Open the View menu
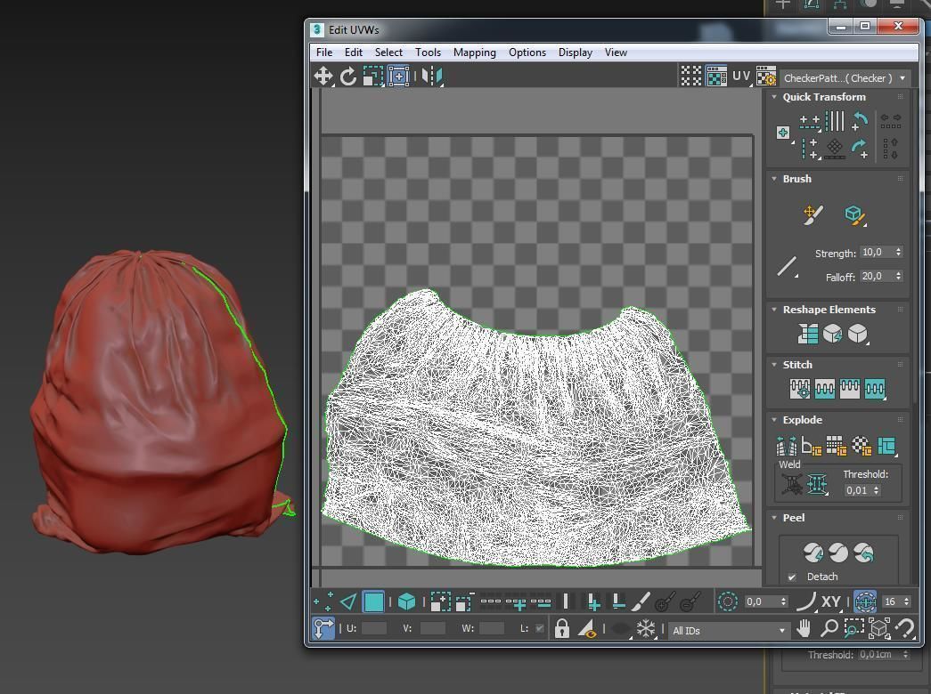 [x=616, y=52]
